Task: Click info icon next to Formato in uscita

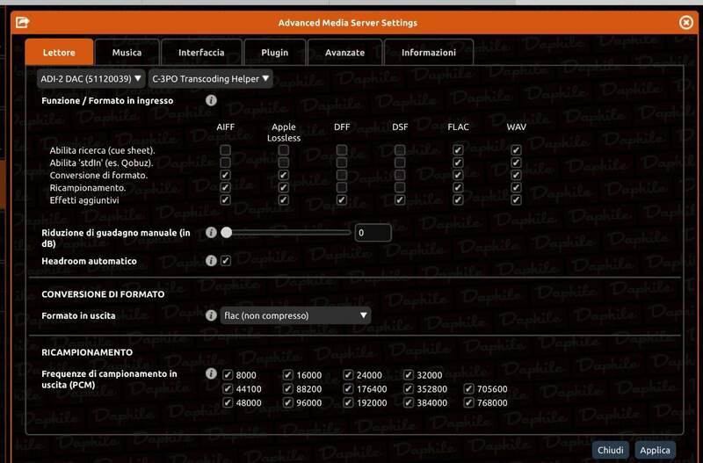Action: tap(211, 315)
